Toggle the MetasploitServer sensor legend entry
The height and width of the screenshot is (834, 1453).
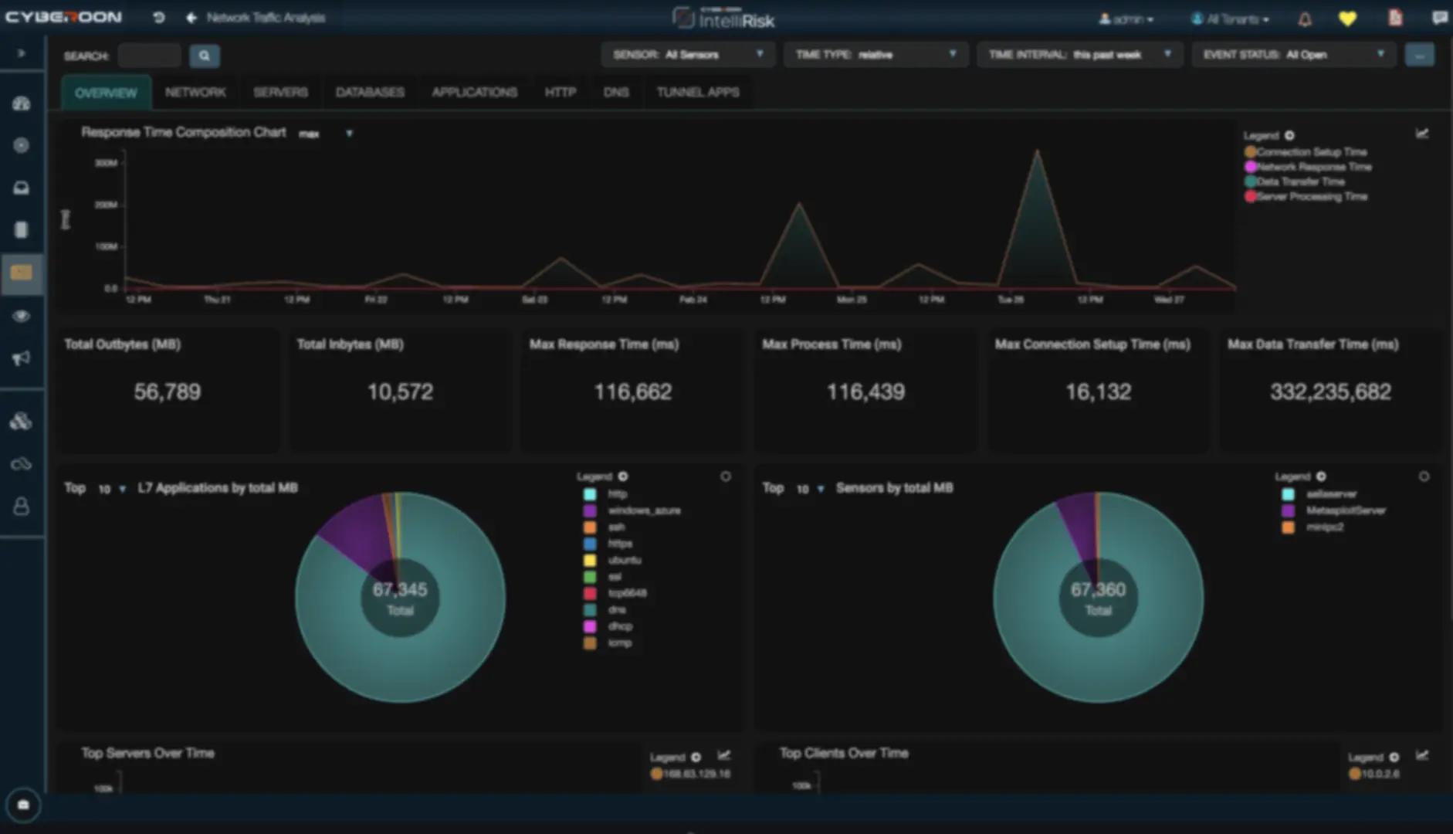1334,510
